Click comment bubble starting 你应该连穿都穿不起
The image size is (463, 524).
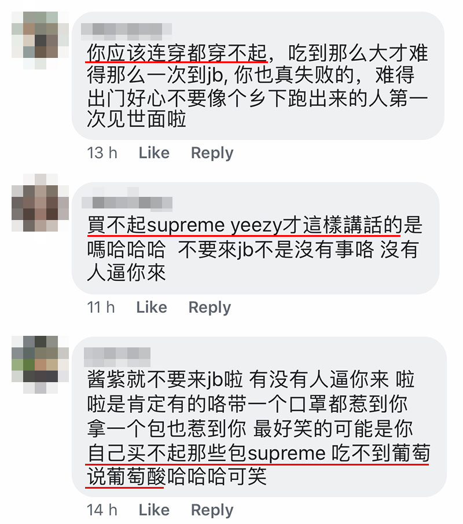(258, 76)
